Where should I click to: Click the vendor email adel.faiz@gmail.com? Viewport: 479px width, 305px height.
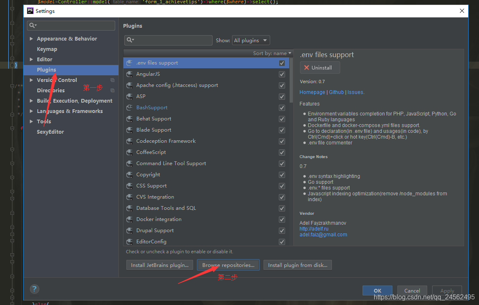(323, 235)
